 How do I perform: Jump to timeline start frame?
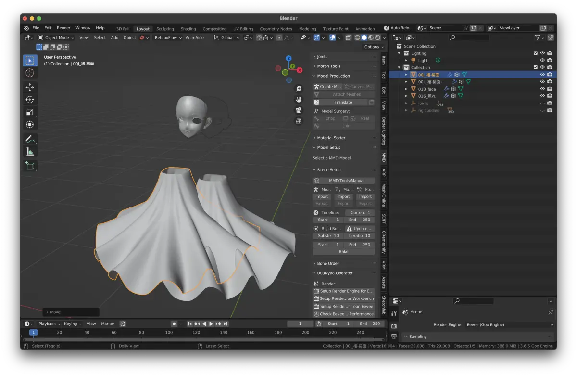[x=190, y=324]
